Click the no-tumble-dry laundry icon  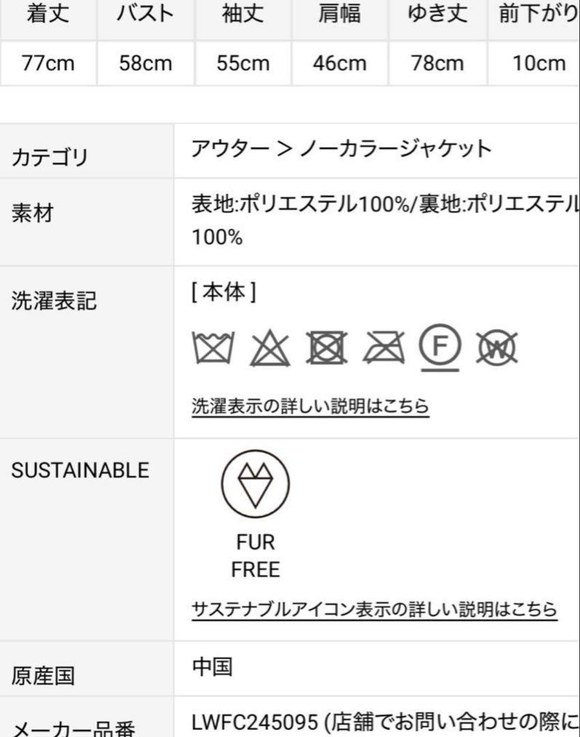(327, 348)
